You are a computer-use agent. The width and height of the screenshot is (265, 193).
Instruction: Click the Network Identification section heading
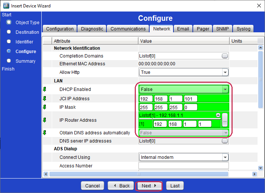point(77,48)
